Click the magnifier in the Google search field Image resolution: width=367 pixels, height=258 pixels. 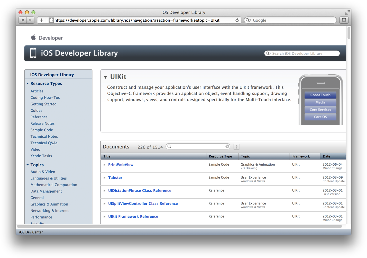(249, 20)
